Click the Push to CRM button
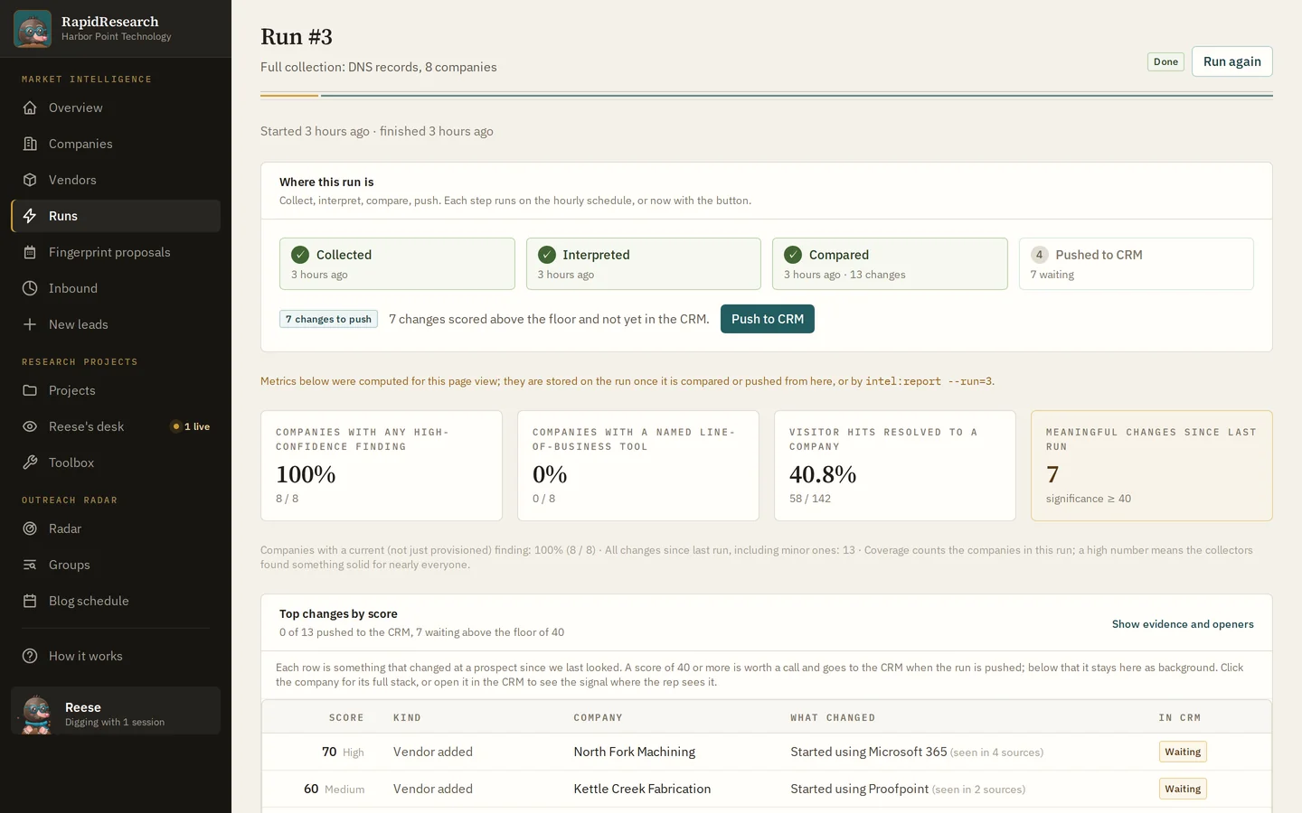The height and width of the screenshot is (813, 1302). point(768,319)
